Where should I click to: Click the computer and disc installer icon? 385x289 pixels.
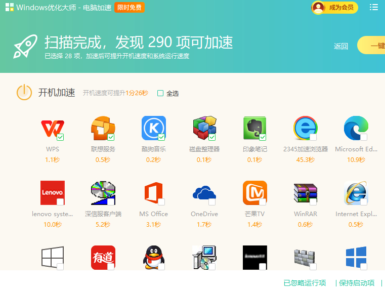(204, 257)
